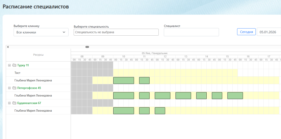281x139 pixels.
Task: Click the 12:00 appointment block in Будапештская 67
Action: (x=160, y=110)
